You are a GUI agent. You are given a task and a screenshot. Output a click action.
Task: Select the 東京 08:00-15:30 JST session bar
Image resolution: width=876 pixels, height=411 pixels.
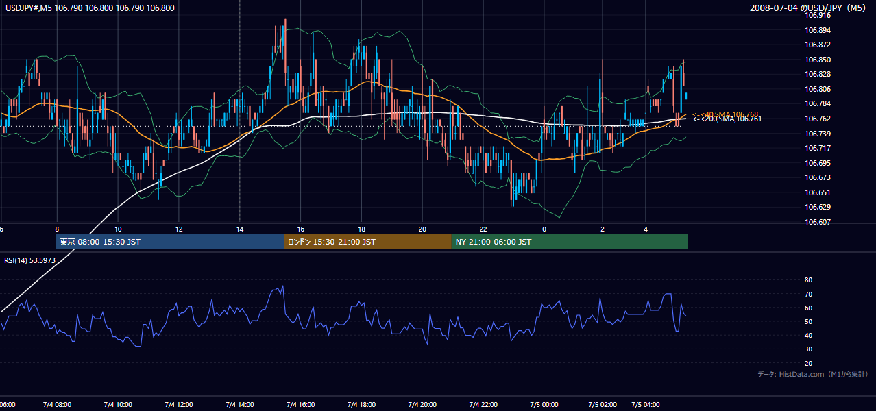170,242
